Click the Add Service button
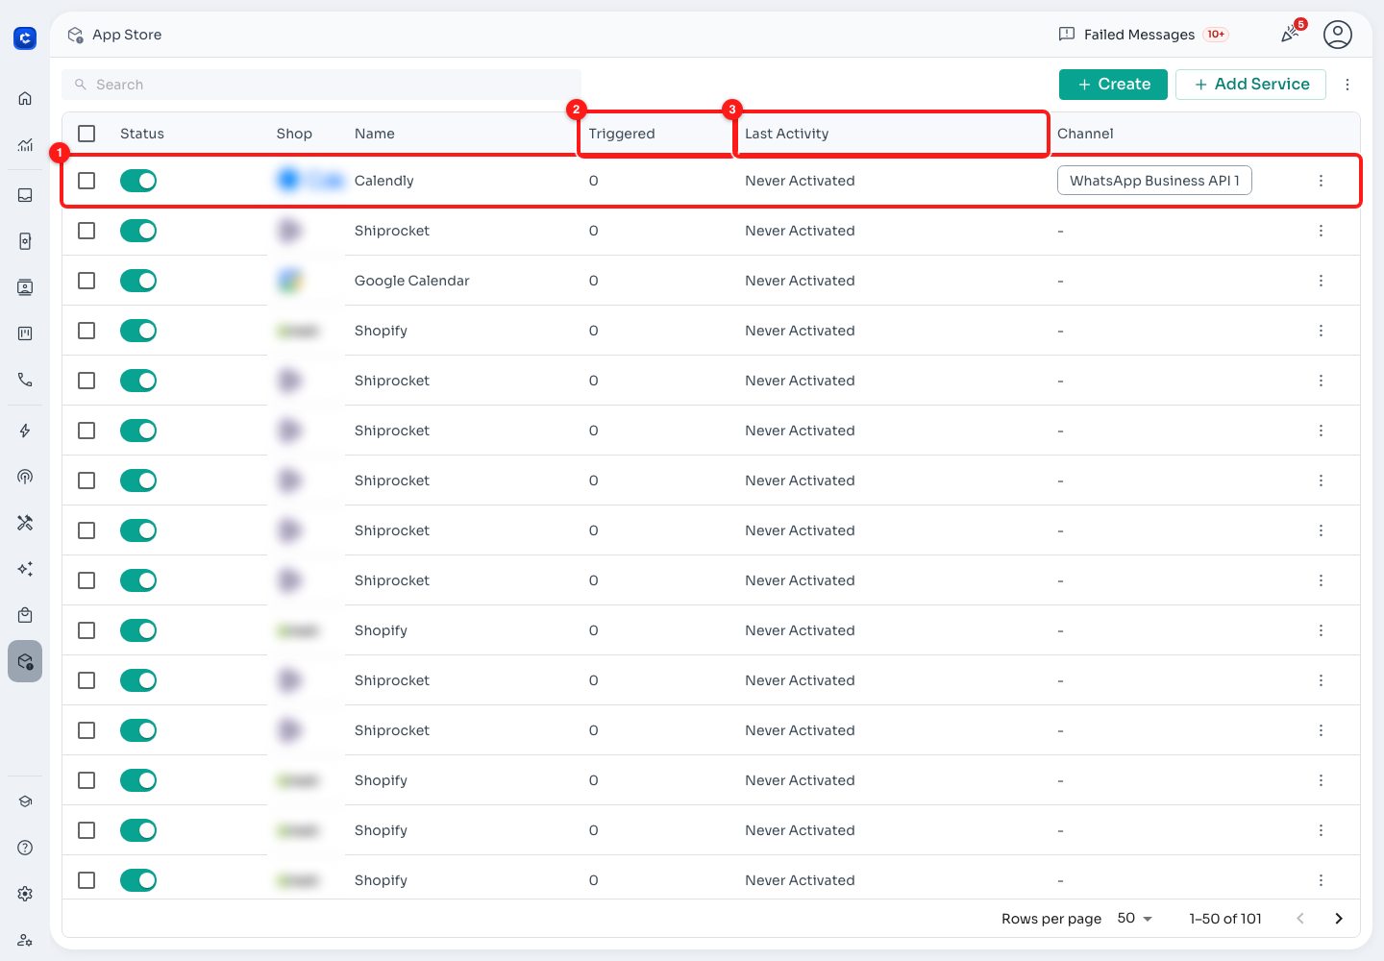This screenshot has width=1384, height=961. point(1250,85)
